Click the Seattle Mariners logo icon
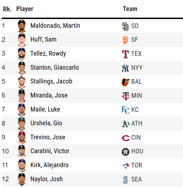 point(125,180)
